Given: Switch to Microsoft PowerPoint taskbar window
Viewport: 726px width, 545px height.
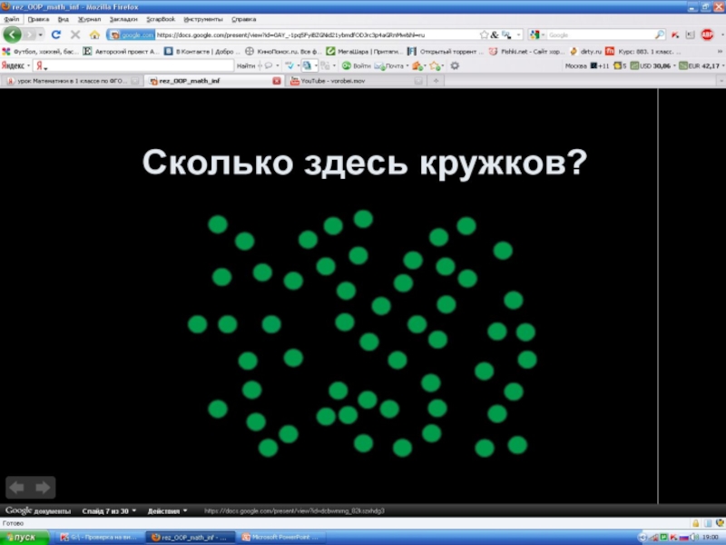Looking at the screenshot, I should (280, 537).
